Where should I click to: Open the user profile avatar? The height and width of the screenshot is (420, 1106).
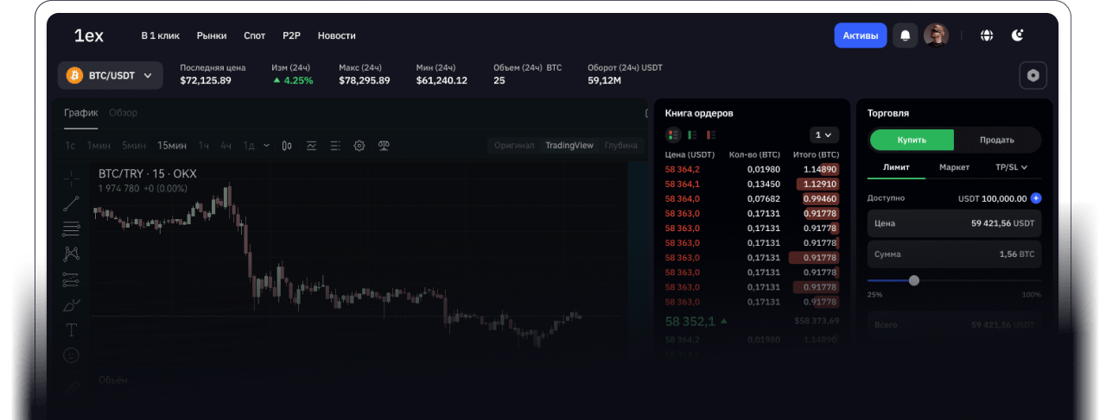(936, 35)
